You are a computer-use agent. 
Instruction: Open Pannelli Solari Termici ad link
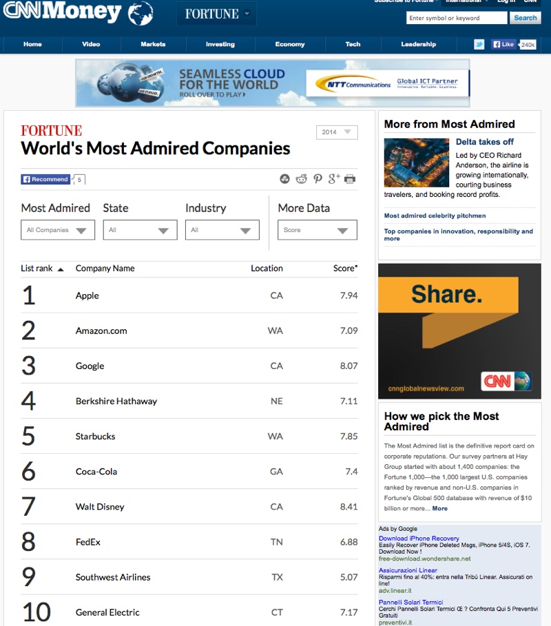[411, 602]
